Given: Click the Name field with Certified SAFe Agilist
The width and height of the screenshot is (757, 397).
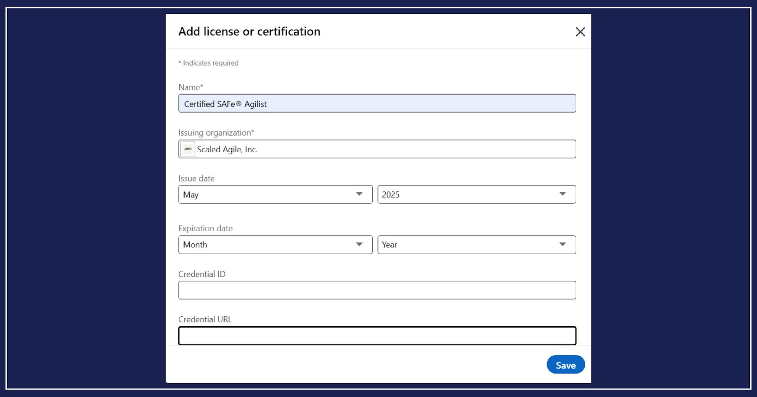Looking at the screenshot, I should [377, 104].
